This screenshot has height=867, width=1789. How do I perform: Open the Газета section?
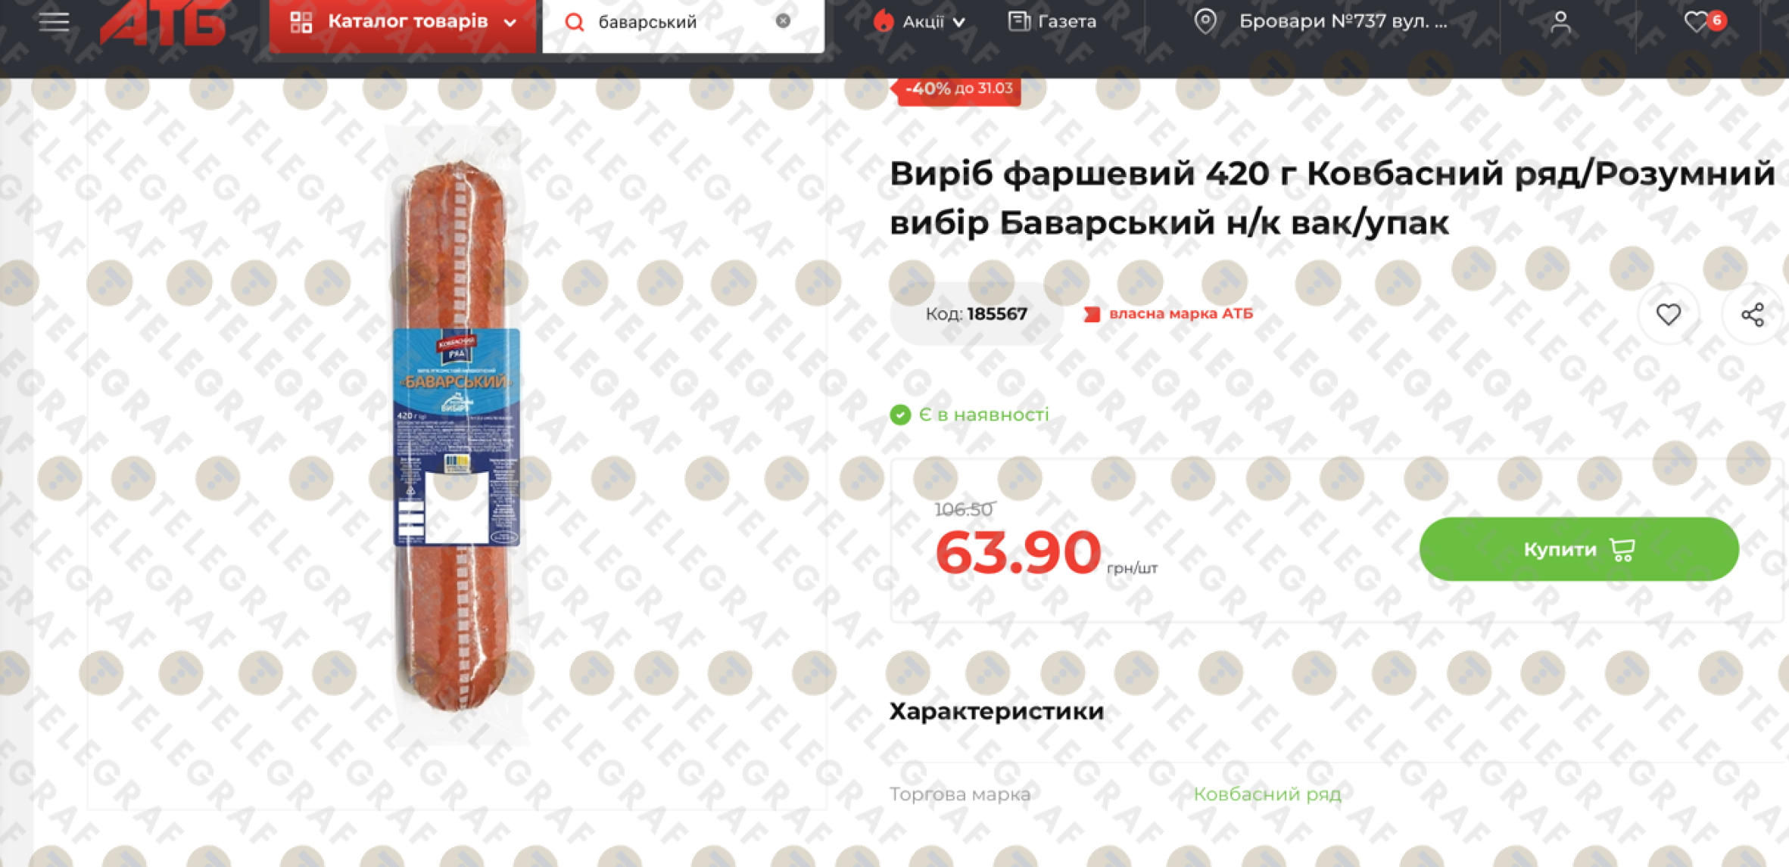tap(1052, 21)
